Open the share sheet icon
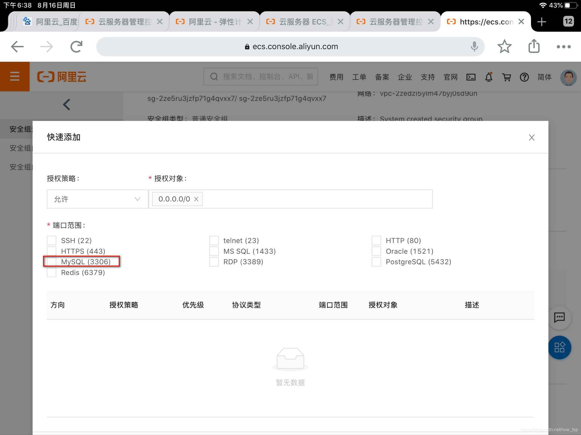581x435 pixels. point(534,46)
